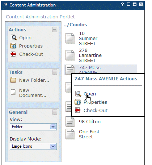Select the 10 Summer STREET document icon
The width and height of the screenshot is (152, 165).
[70, 38]
